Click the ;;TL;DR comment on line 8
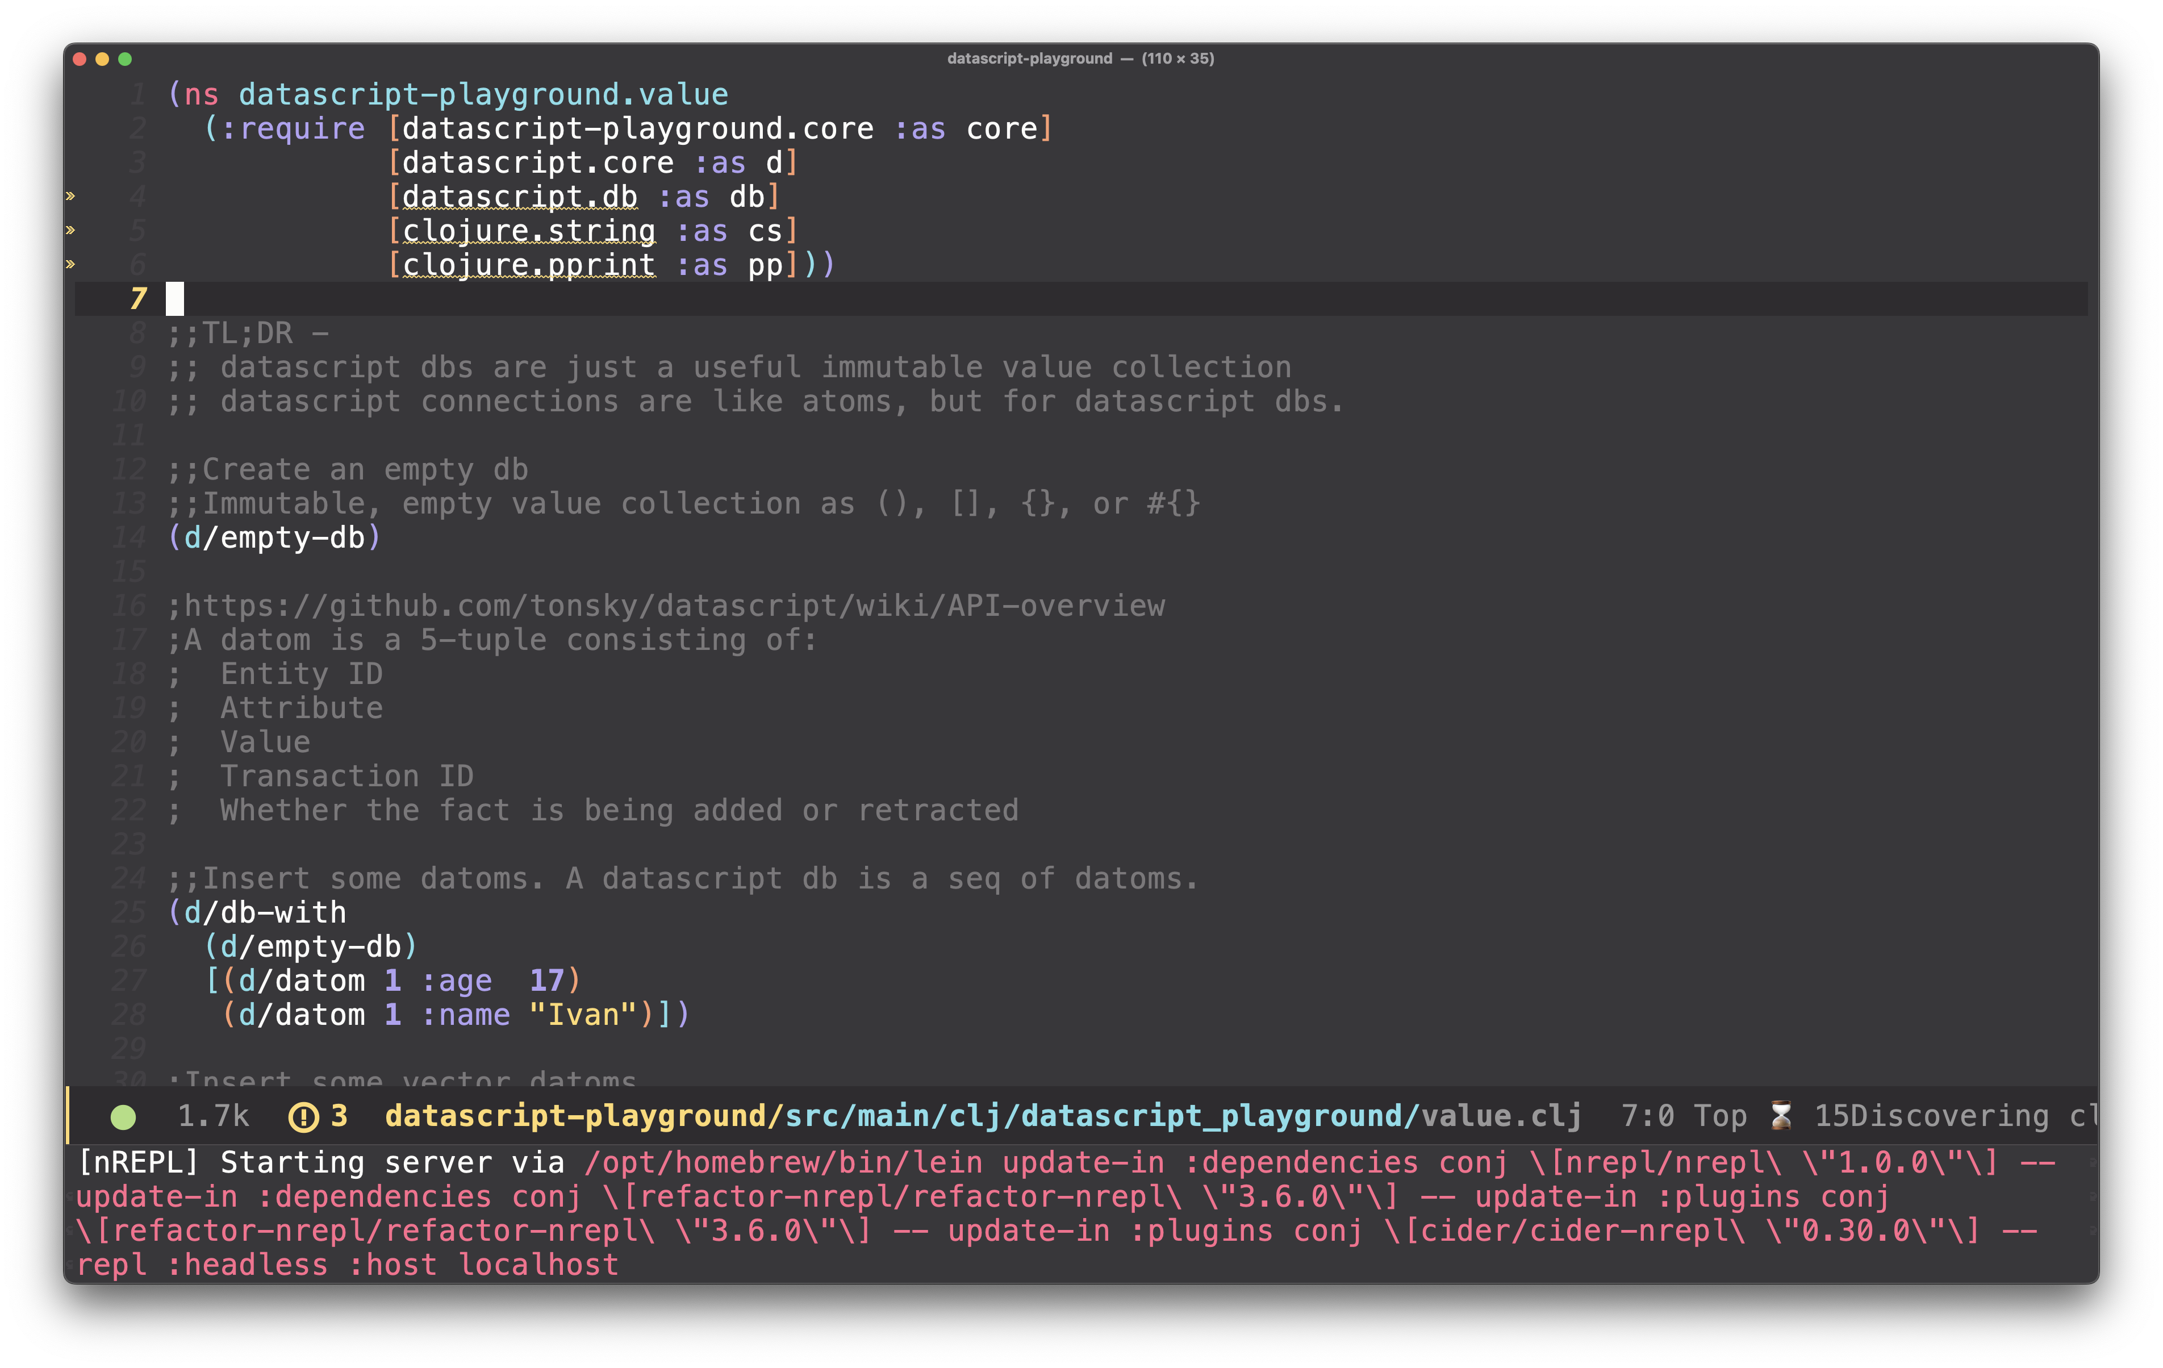The width and height of the screenshot is (2163, 1368). (248, 333)
